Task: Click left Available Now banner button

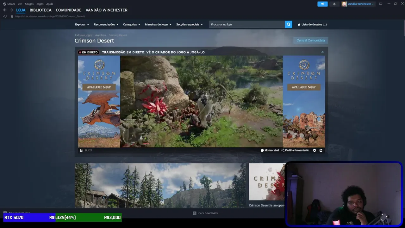Action: (99, 87)
